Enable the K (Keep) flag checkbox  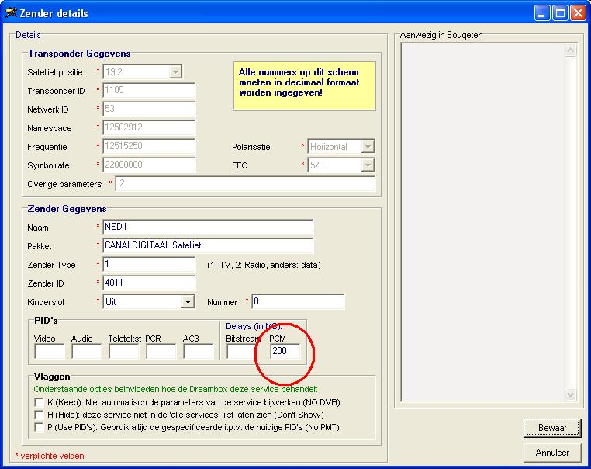[x=40, y=402]
